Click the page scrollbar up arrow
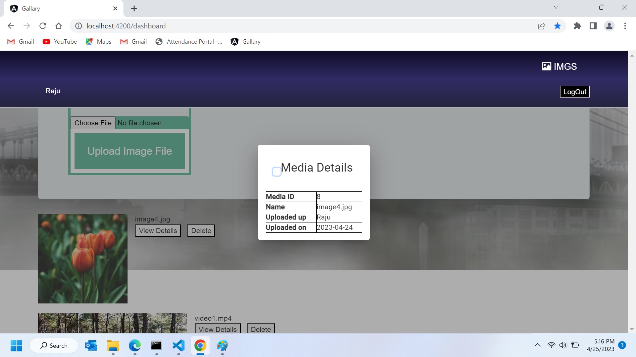 pos(632,56)
